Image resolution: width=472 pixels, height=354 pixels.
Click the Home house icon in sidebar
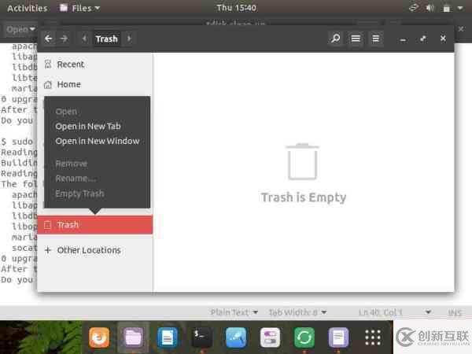click(47, 85)
